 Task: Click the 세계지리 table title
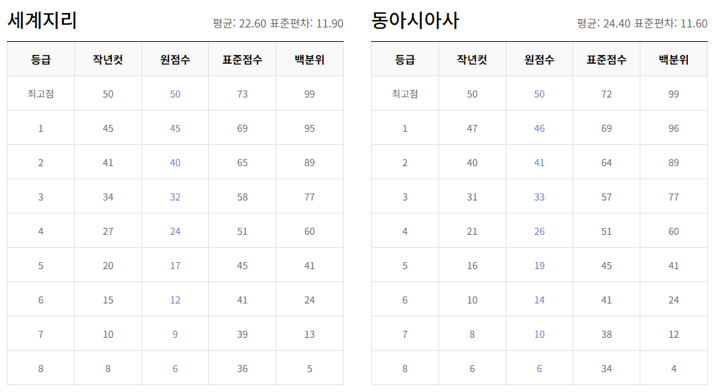[42, 21]
